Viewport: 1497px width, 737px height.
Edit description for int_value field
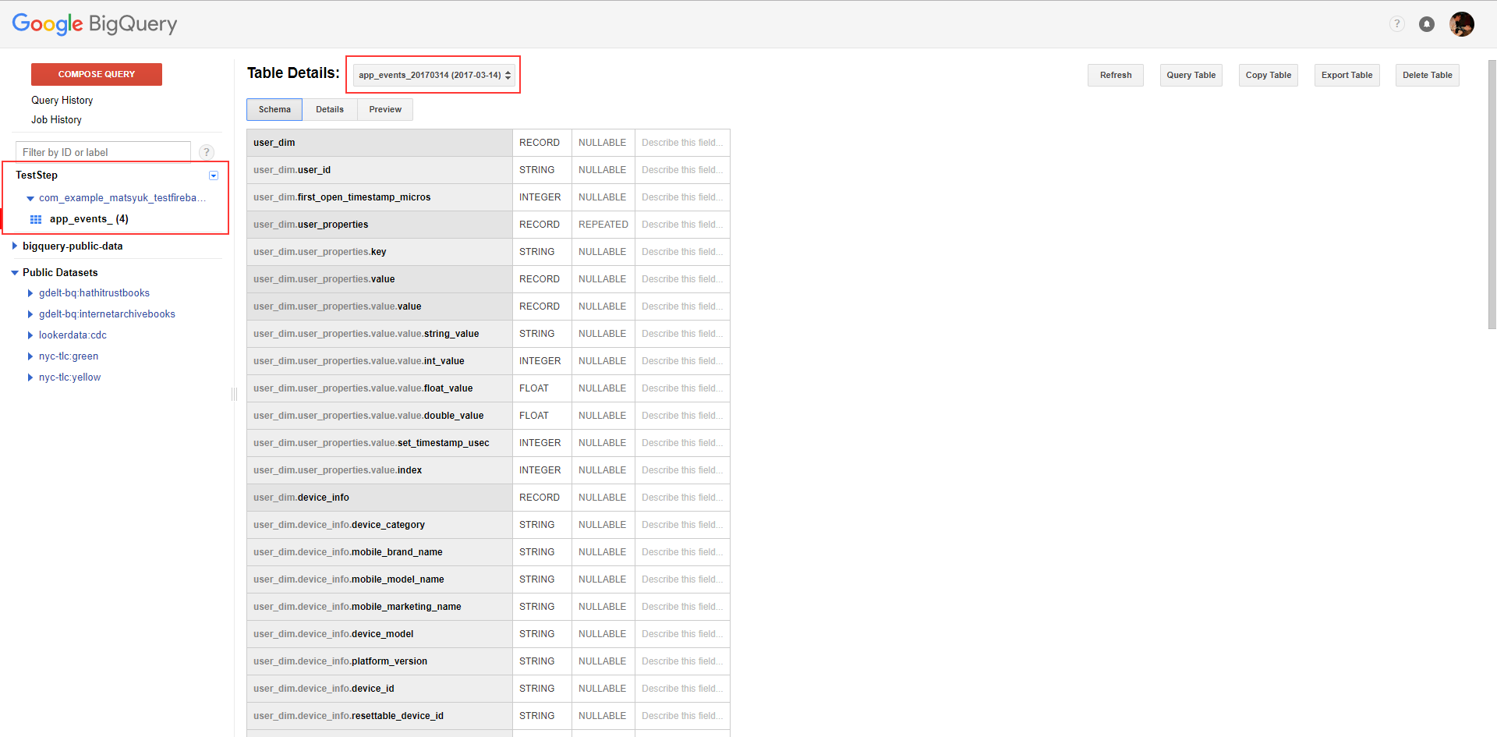click(x=682, y=361)
